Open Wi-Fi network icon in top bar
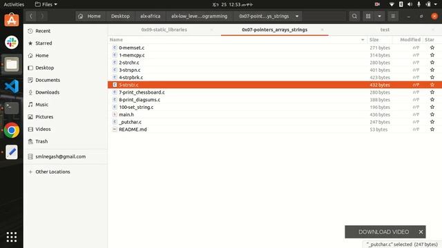 (x=392, y=4)
